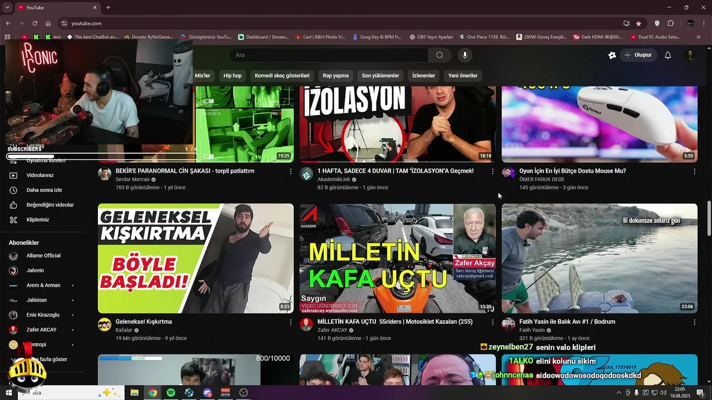The width and height of the screenshot is (712, 400).
Task: Open options menu for Geleneksel Kışkırtma video
Action: pos(290,322)
